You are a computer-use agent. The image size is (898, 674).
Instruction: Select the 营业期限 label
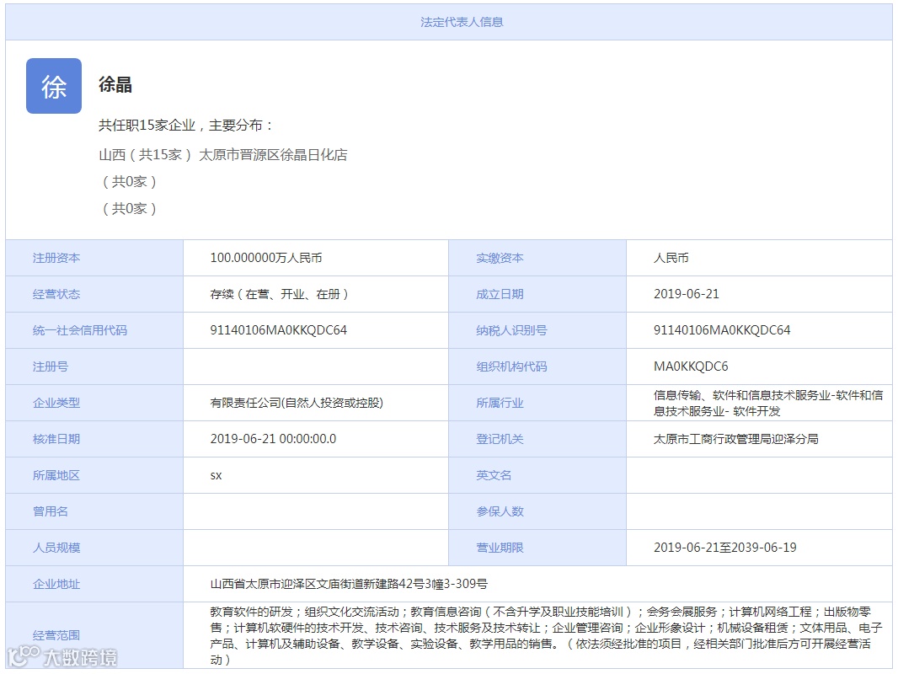[500, 548]
